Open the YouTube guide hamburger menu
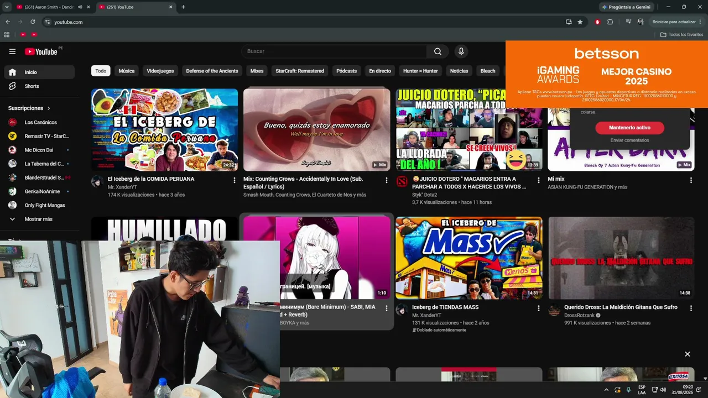This screenshot has width=708, height=398. tap(12, 51)
